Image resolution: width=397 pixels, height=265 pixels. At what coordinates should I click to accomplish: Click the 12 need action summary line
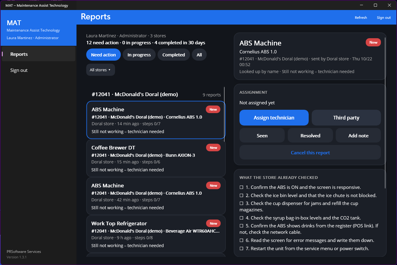[146, 43]
